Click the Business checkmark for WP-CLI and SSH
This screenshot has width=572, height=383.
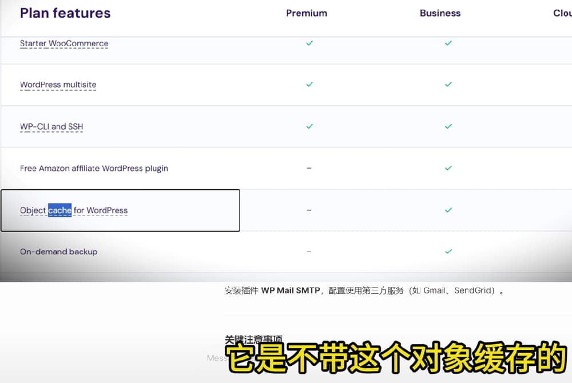click(x=448, y=126)
